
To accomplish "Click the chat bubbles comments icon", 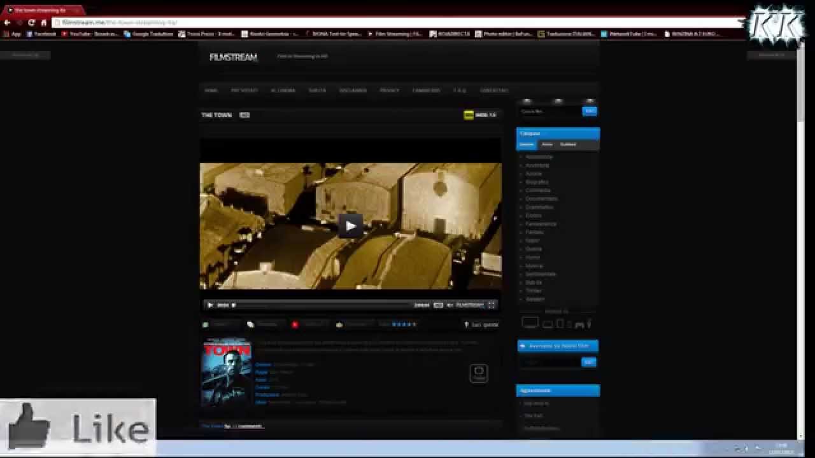I will pos(250,324).
